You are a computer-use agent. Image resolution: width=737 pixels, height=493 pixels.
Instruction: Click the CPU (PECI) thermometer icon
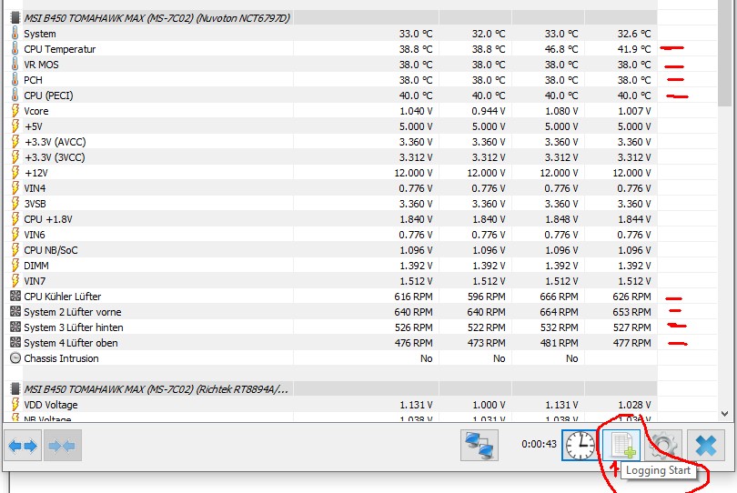tap(15, 96)
